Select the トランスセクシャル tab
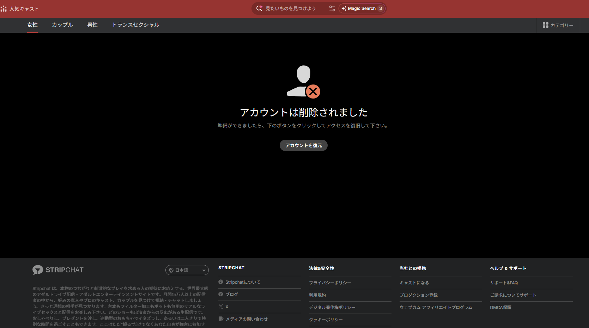Screen dimensions: 589x328 (136, 25)
